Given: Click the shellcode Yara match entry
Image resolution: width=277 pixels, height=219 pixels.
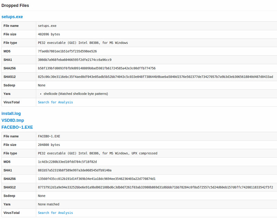Looking at the screenshot, I should (x=76, y=94).
